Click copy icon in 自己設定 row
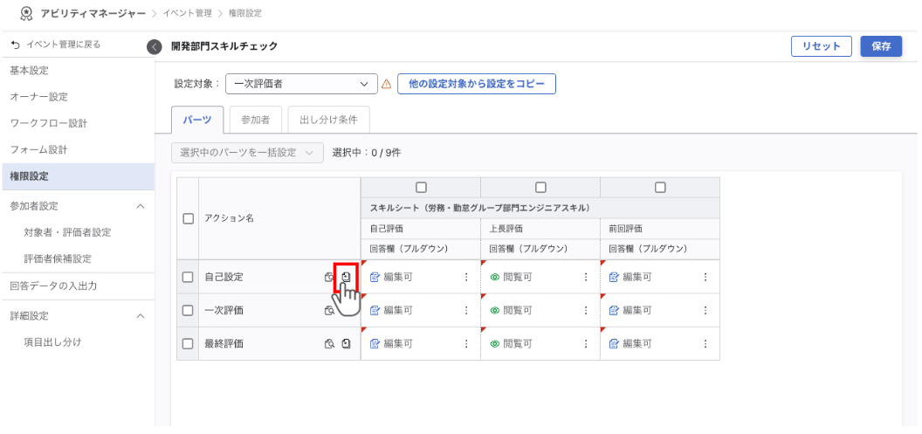Image resolution: width=922 pixels, height=434 pixels. [x=347, y=277]
